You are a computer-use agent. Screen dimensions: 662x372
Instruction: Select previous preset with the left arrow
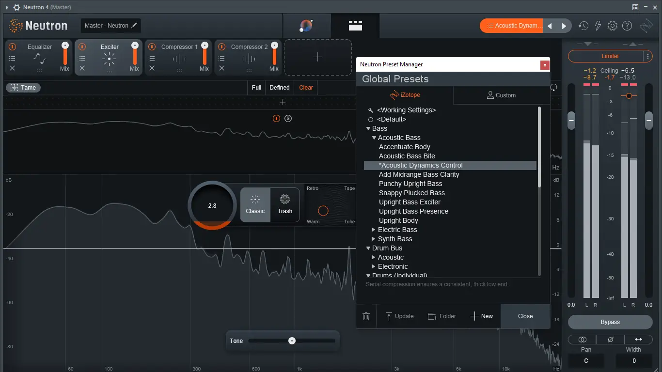(x=550, y=26)
